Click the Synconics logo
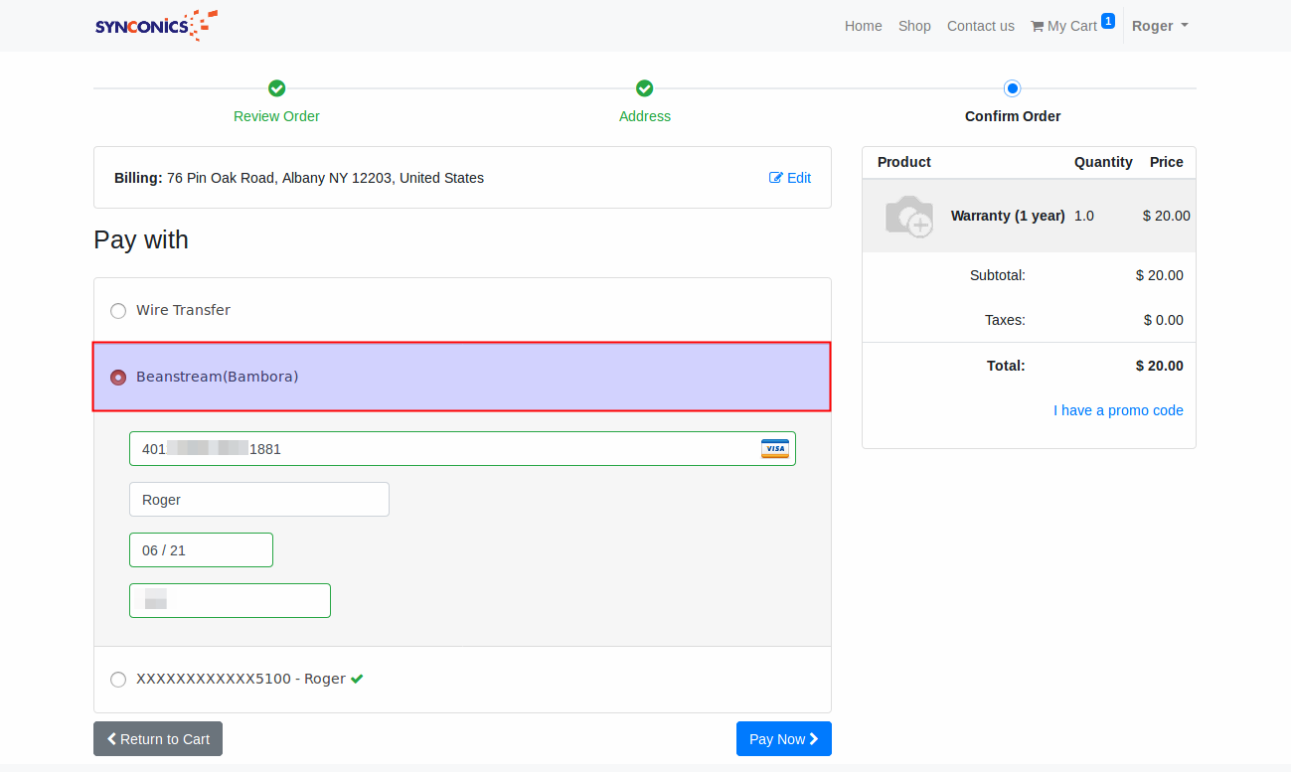 [156, 26]
